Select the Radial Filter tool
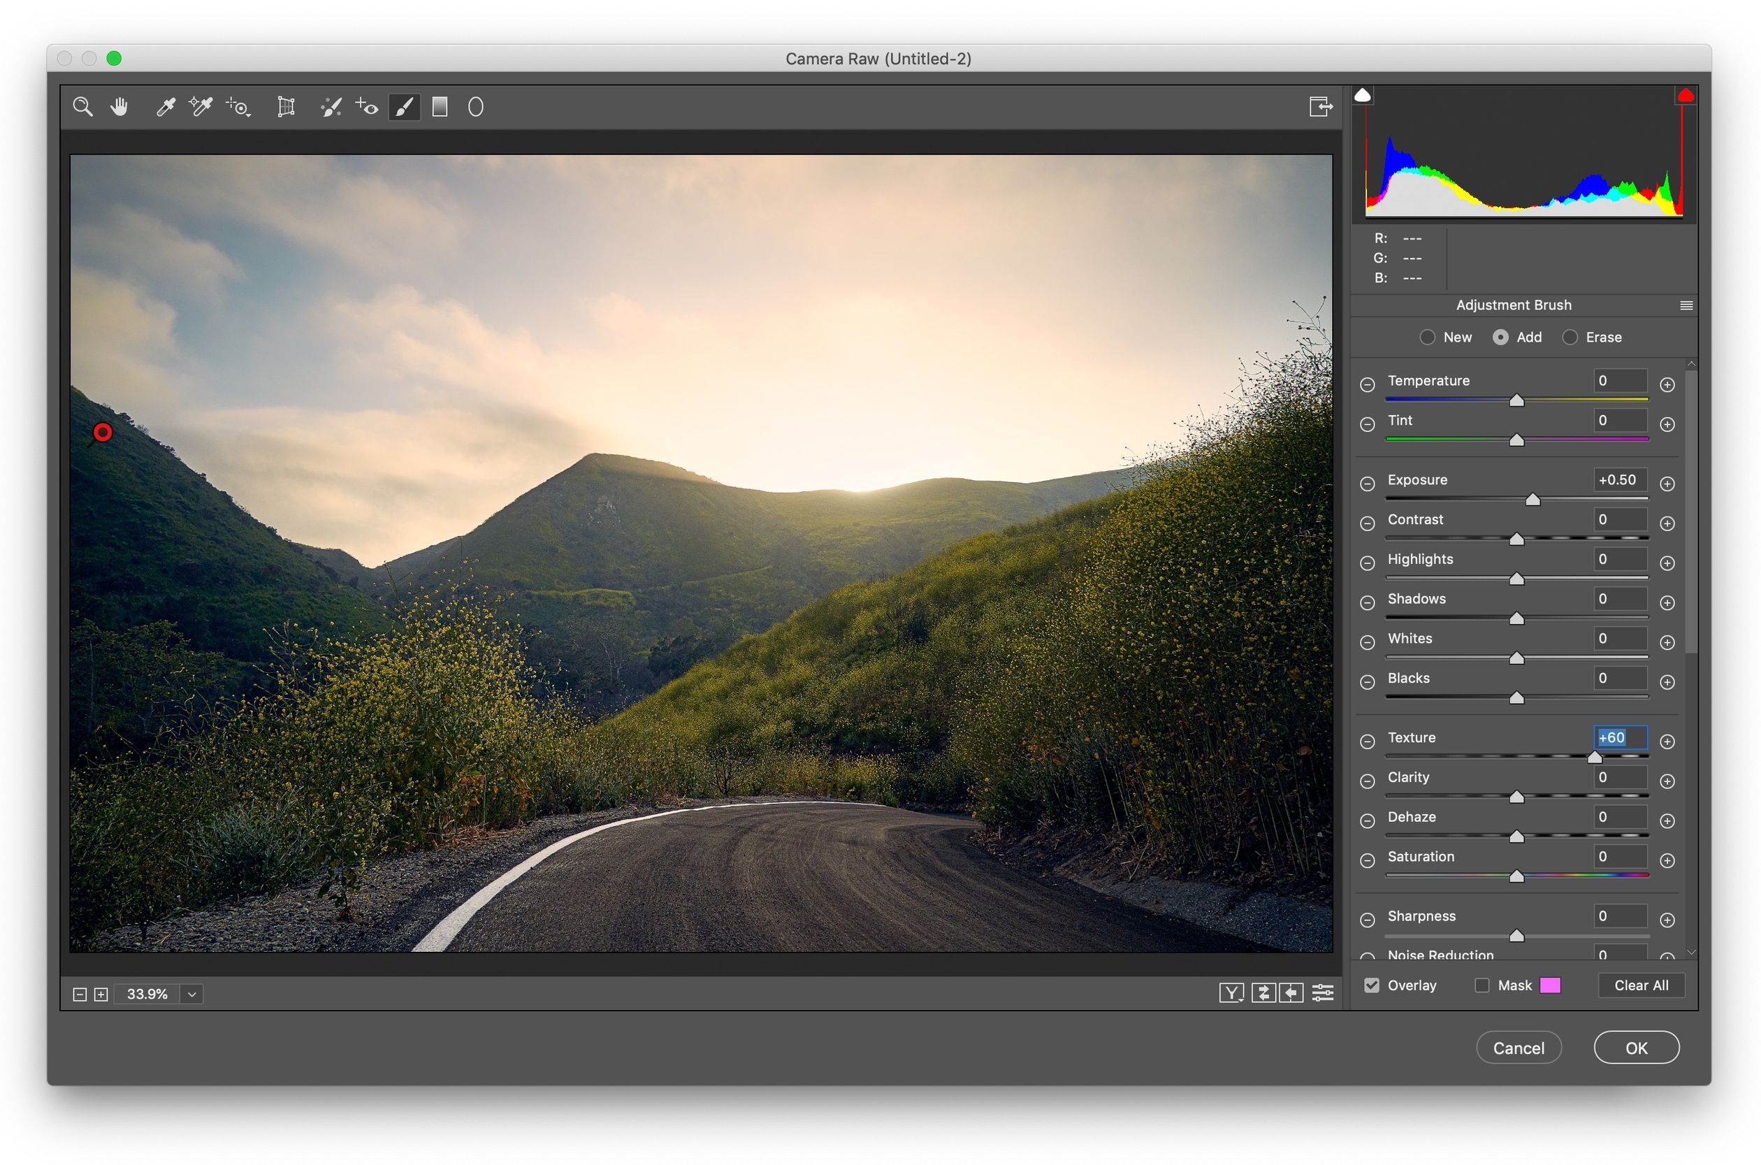The image size is (1761, 1165). [x=474, y=107]
